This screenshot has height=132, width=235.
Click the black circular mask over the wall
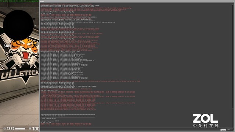[x=18, y=25]
